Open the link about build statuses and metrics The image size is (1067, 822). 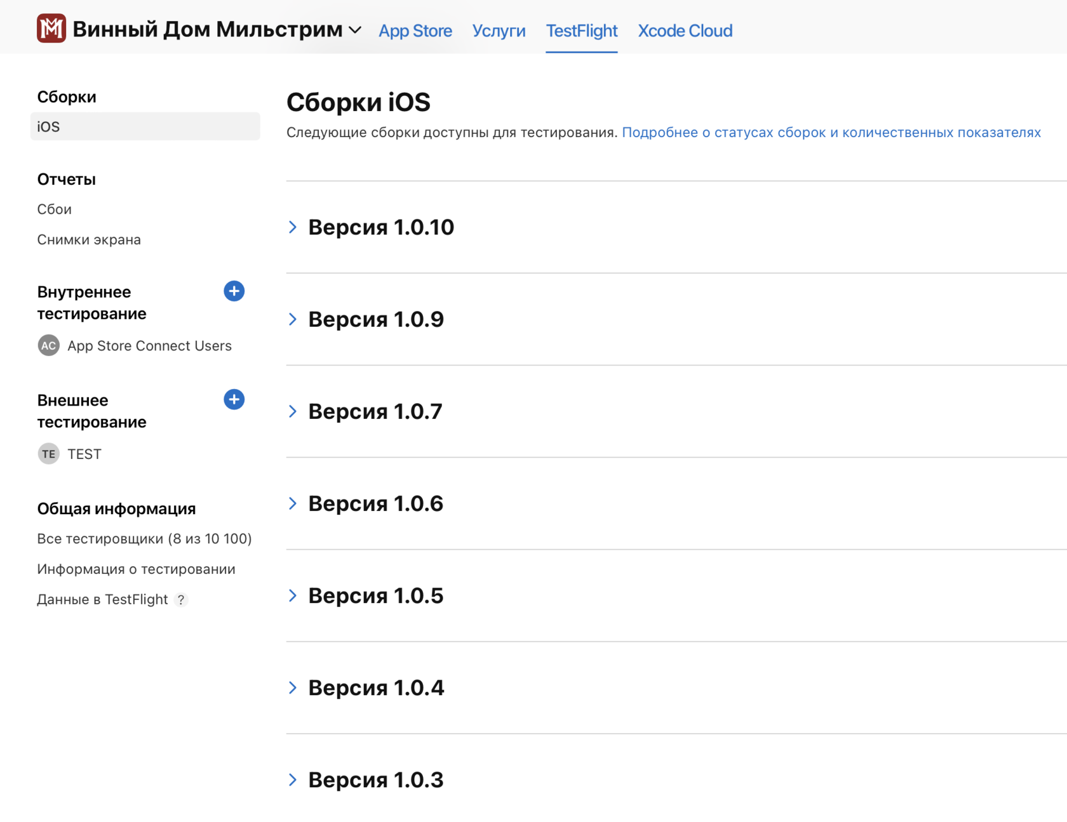831,132
